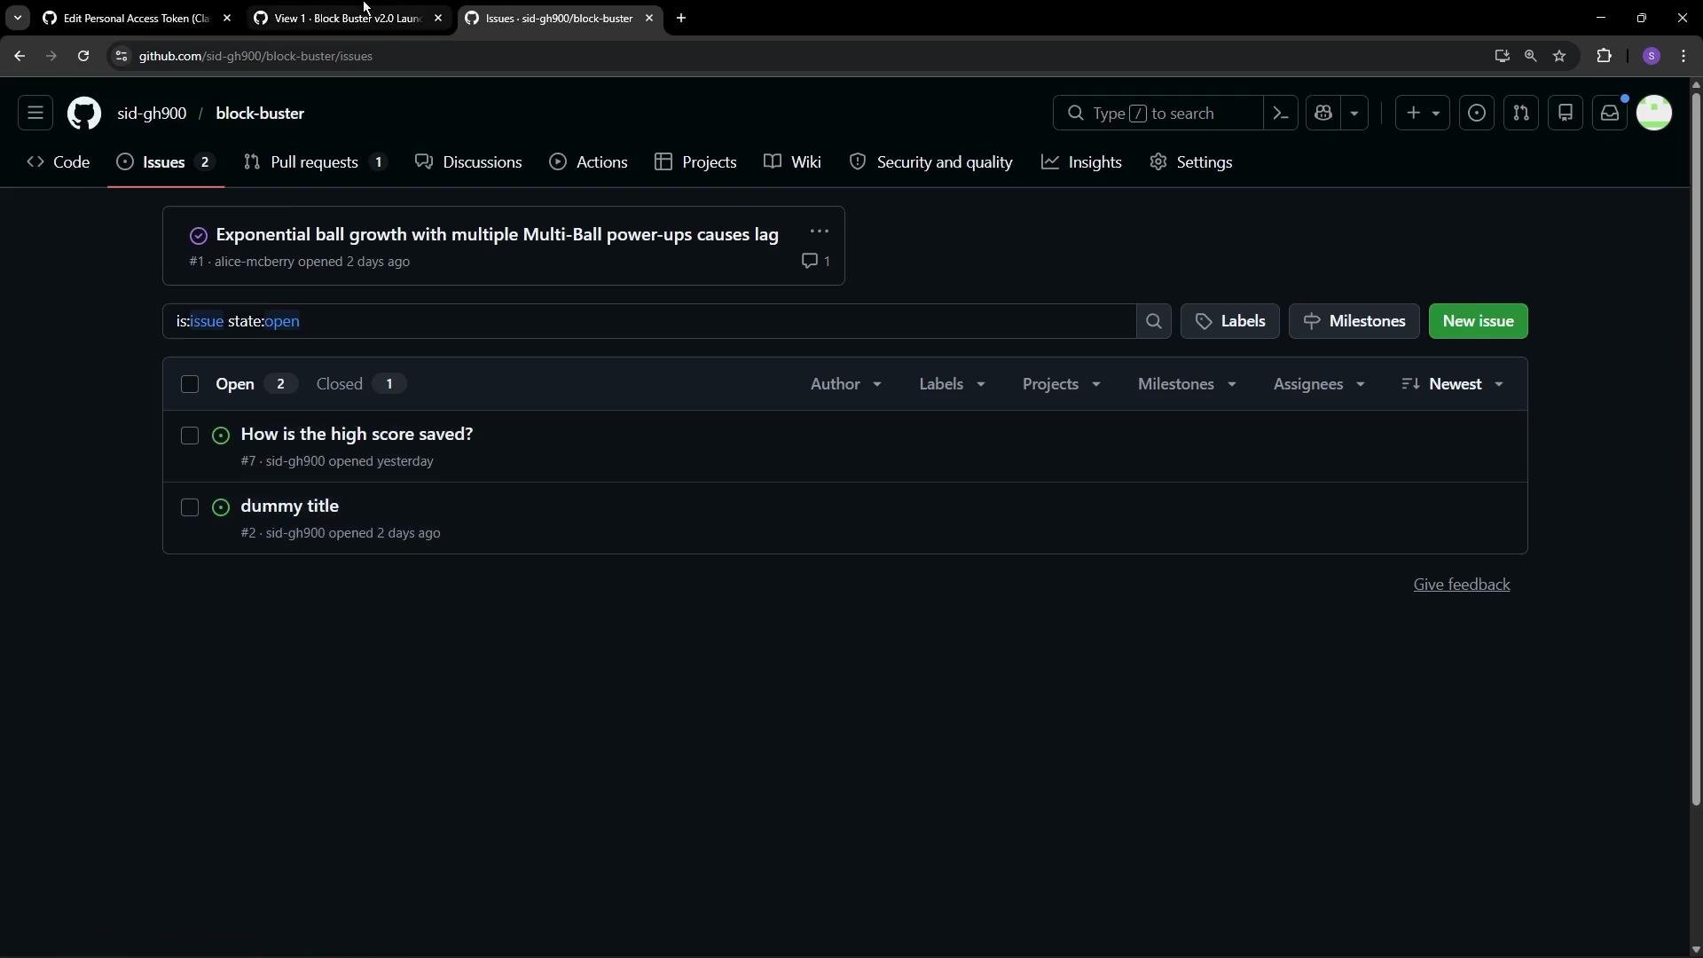Tick the select-all issues checkbox
Image resolution: width=1703 pixels, height=958 pixels.
190,384
